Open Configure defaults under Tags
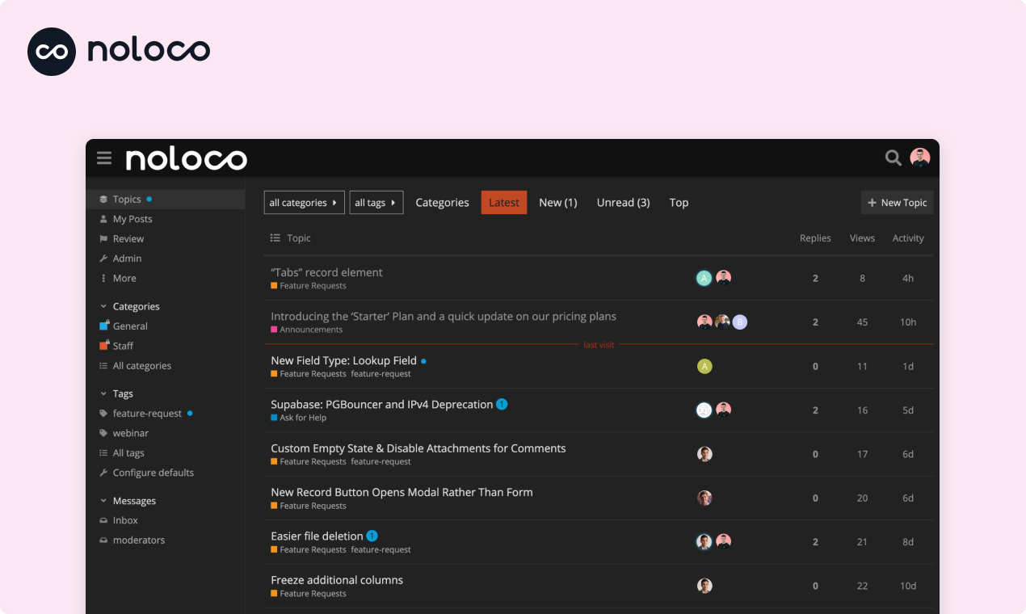Viewport: 1026px width, 614px height. (x=153, y=472)
